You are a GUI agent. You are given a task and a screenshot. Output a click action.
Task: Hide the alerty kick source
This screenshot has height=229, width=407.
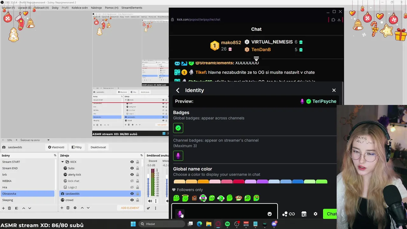[132, 175]
